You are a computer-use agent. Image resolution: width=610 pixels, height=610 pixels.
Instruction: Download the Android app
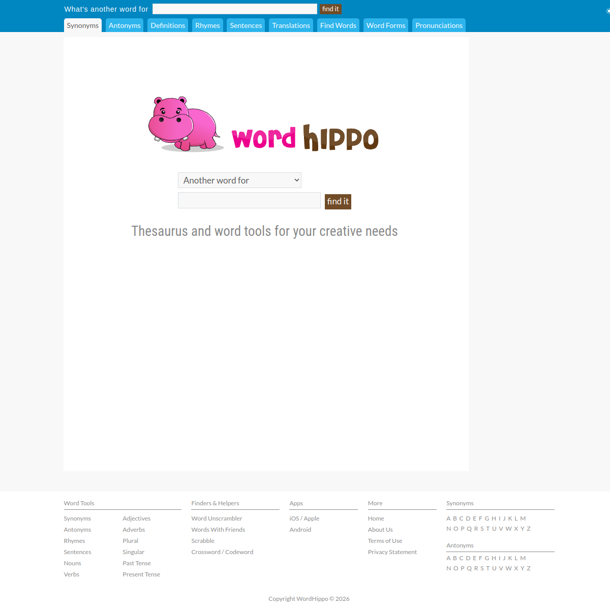pos(300,529)
